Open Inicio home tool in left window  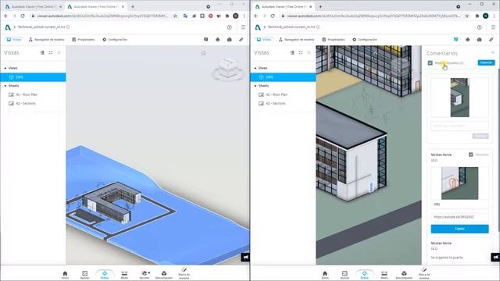65,275
